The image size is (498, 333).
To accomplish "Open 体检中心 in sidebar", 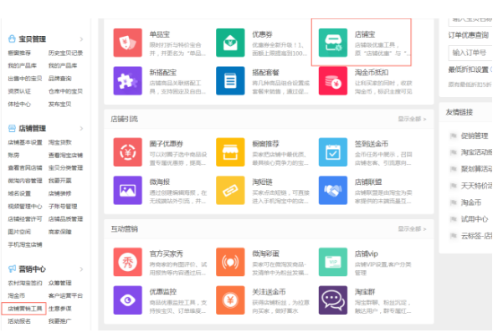I will pyautogui.click(x=19, y=104).
